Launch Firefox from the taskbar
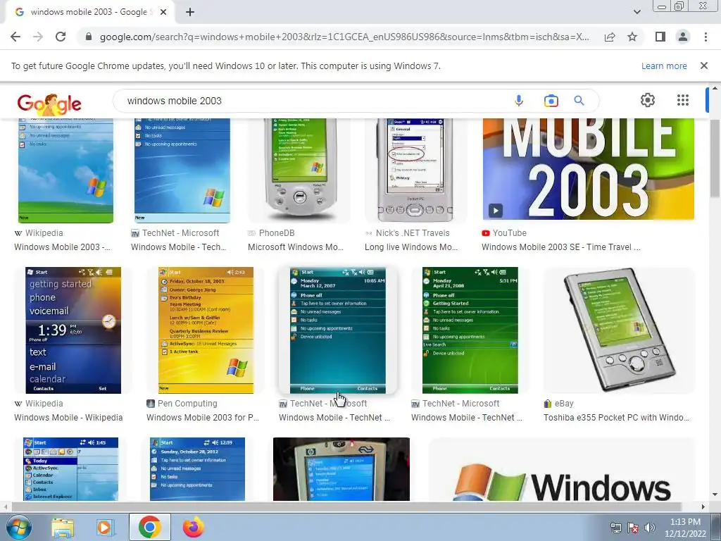Screen dimensions: 721x541 click(193, 527)
